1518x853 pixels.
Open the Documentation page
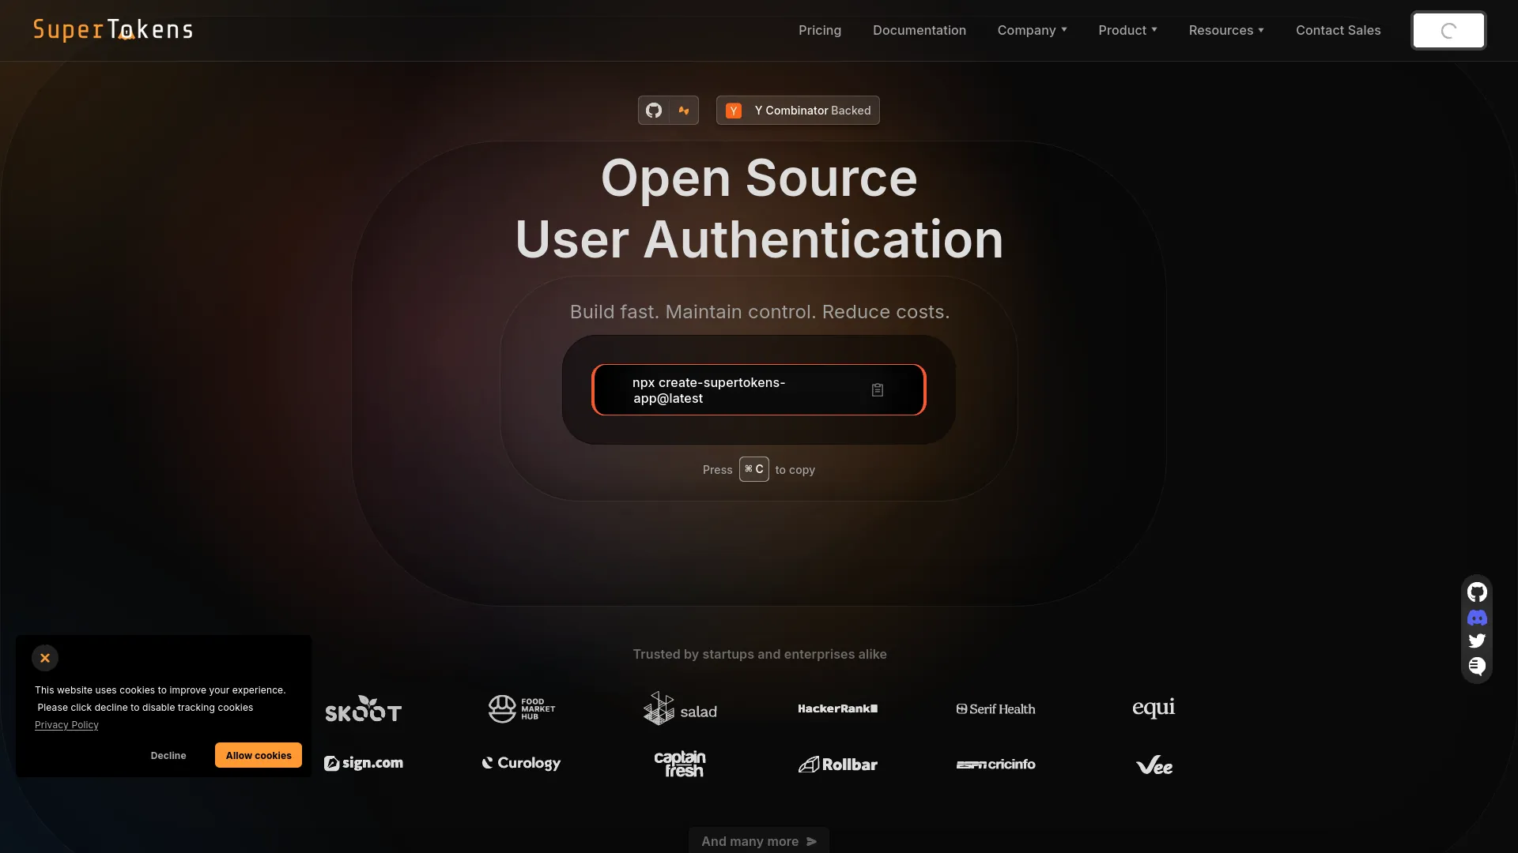click(x=919, y=30)
